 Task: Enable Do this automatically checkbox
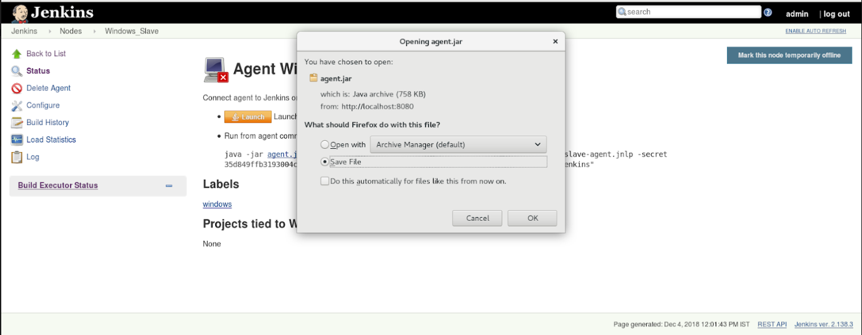pos(325,181)
